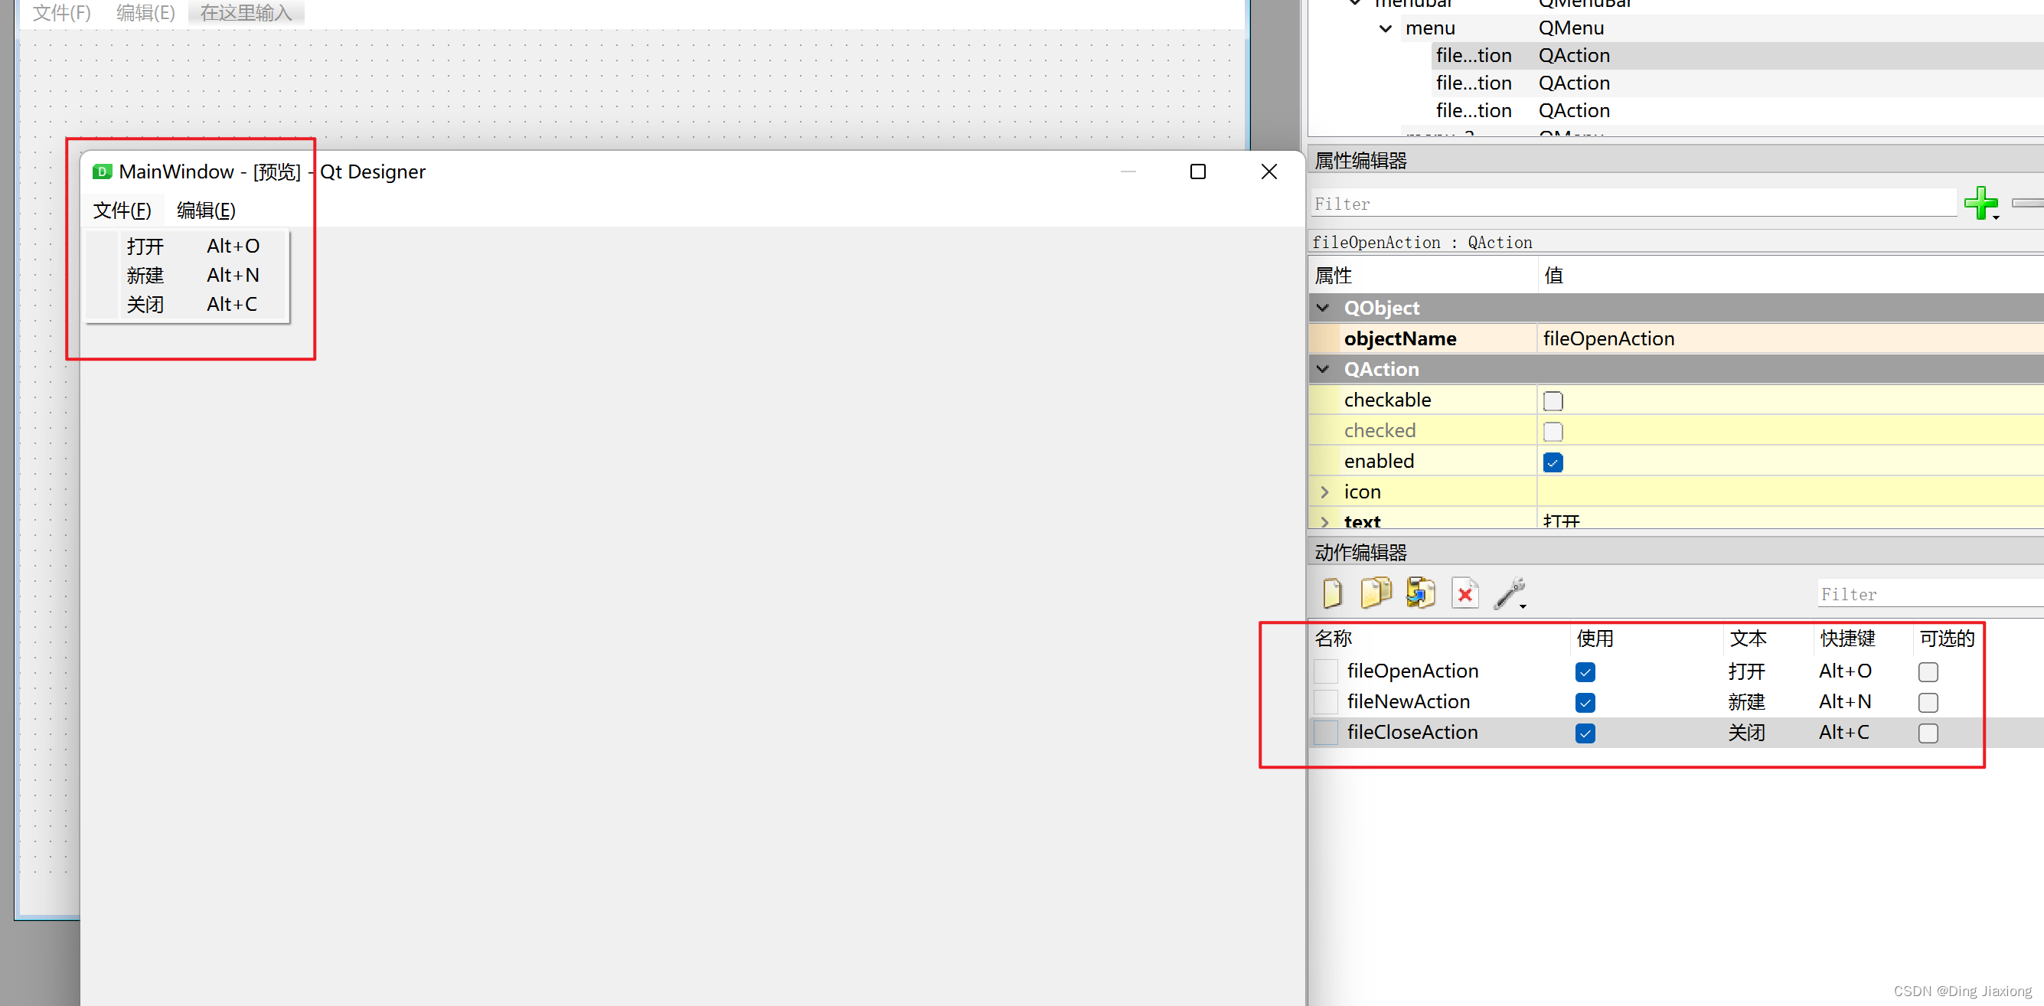
Task: Open the 编辑(E) menu in preview
Action: pos(205,211)
